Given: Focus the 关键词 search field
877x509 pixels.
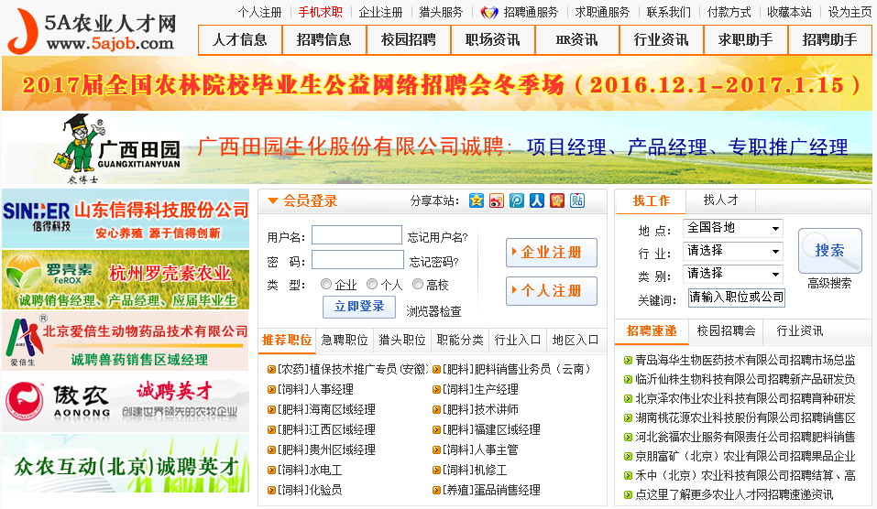Looking at the screenshot, I should point(737,298).
